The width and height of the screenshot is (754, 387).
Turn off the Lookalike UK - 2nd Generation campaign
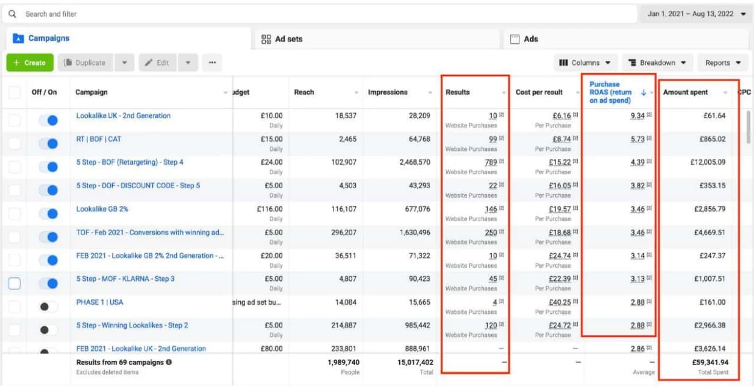click(48, 120)
